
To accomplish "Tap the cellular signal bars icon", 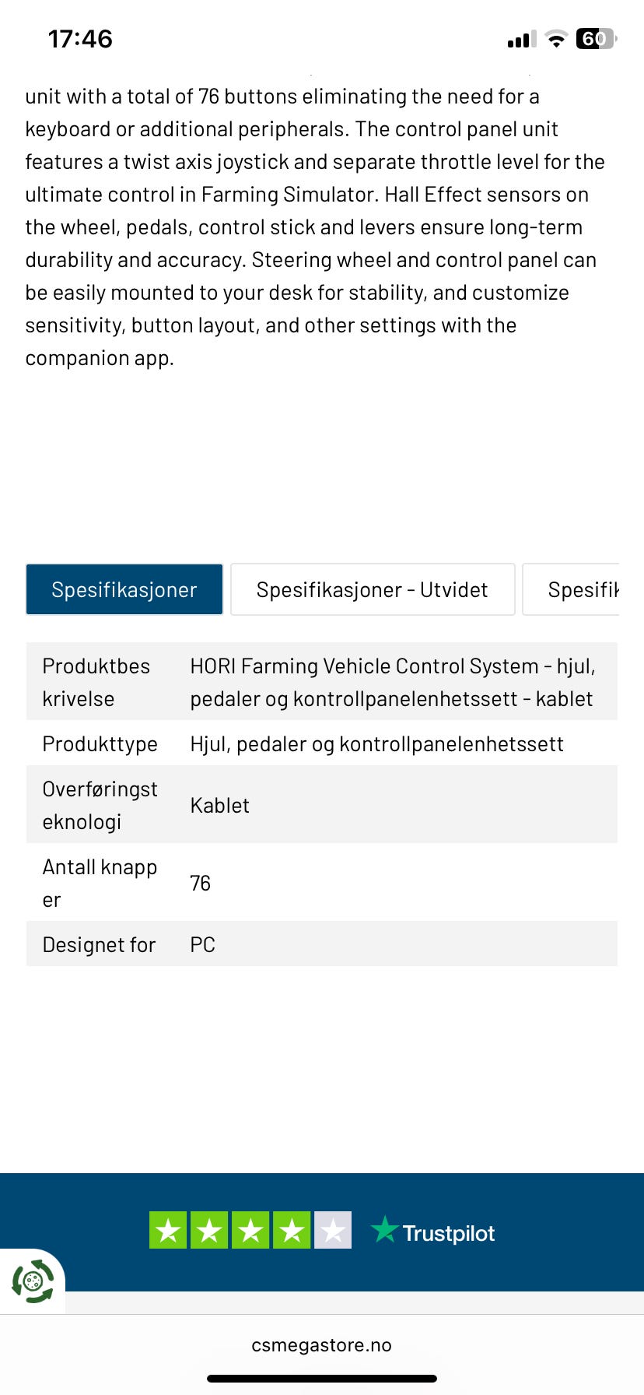I will tap(522, 39).
